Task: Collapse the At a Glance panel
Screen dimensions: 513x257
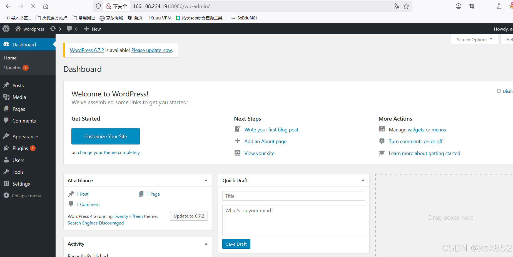Action: (x=206, y=180)
